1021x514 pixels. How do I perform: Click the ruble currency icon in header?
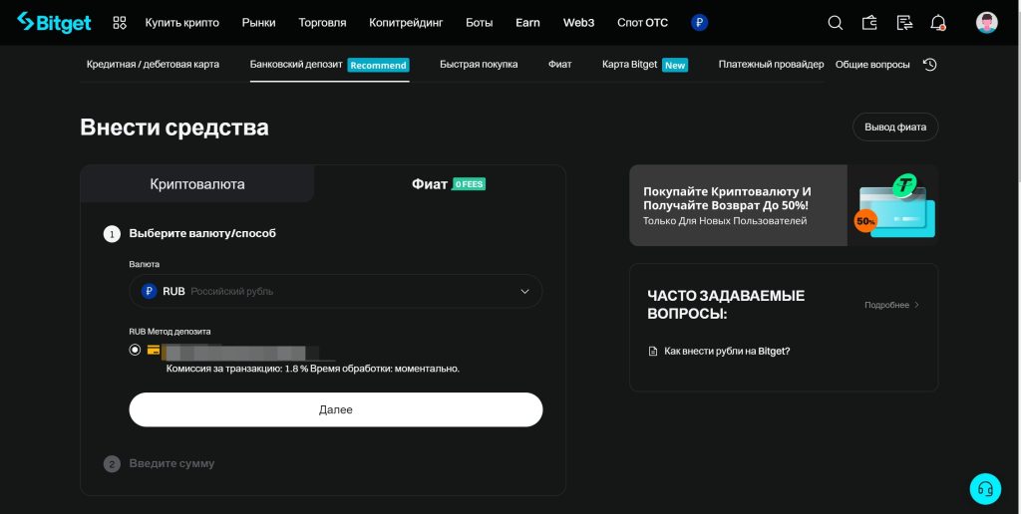click(x=699, y=22)
